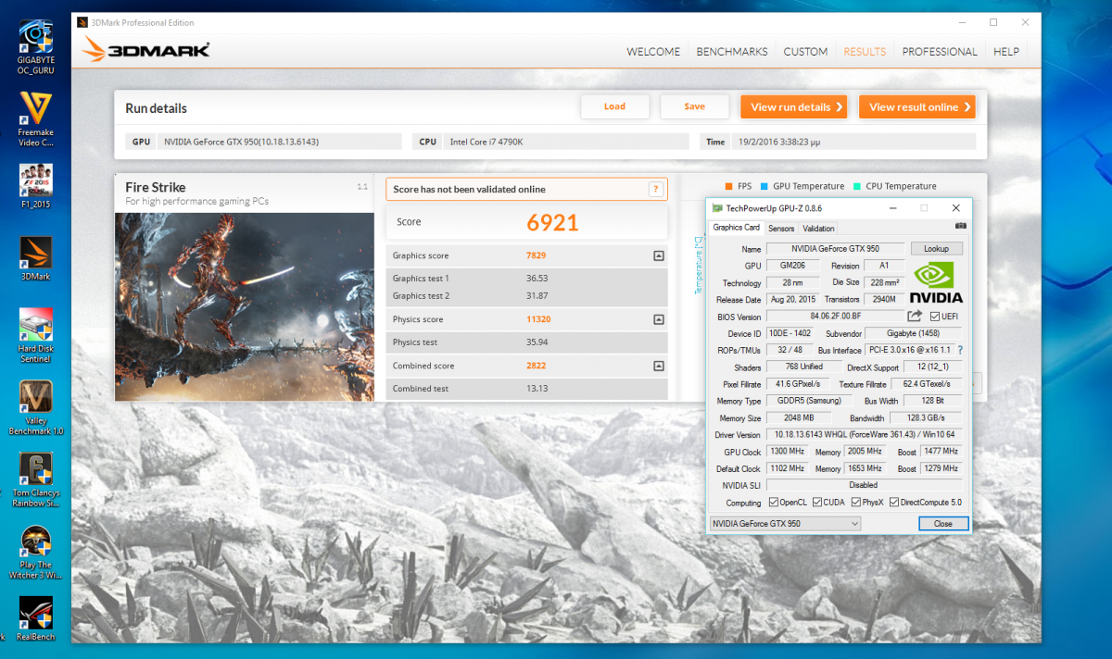Click the teal CPU Temperature legend swatch
The height and width of the screenshot is (659, 1112).
click(857, 186)
